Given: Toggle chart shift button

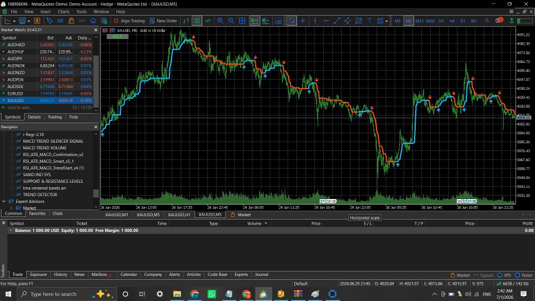Looking at the screenshot, I should click(x=265, y=21).
